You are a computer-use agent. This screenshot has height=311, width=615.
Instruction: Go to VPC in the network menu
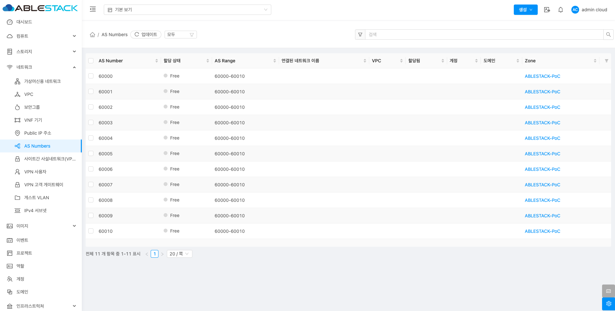tap(29, 94)
